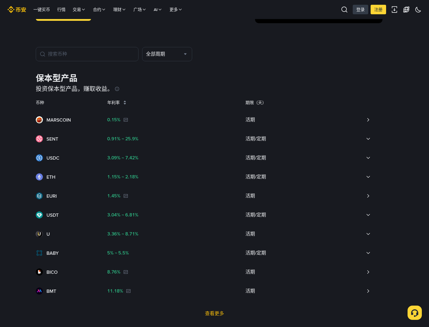Click the BMT 11.18% rate value
This screenshot has height=327, width=429.
(x=115, y=291)
